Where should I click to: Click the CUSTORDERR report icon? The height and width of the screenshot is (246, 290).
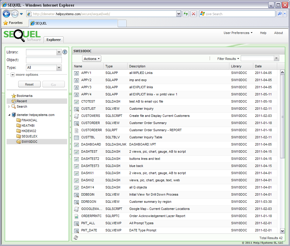(76, 130)
